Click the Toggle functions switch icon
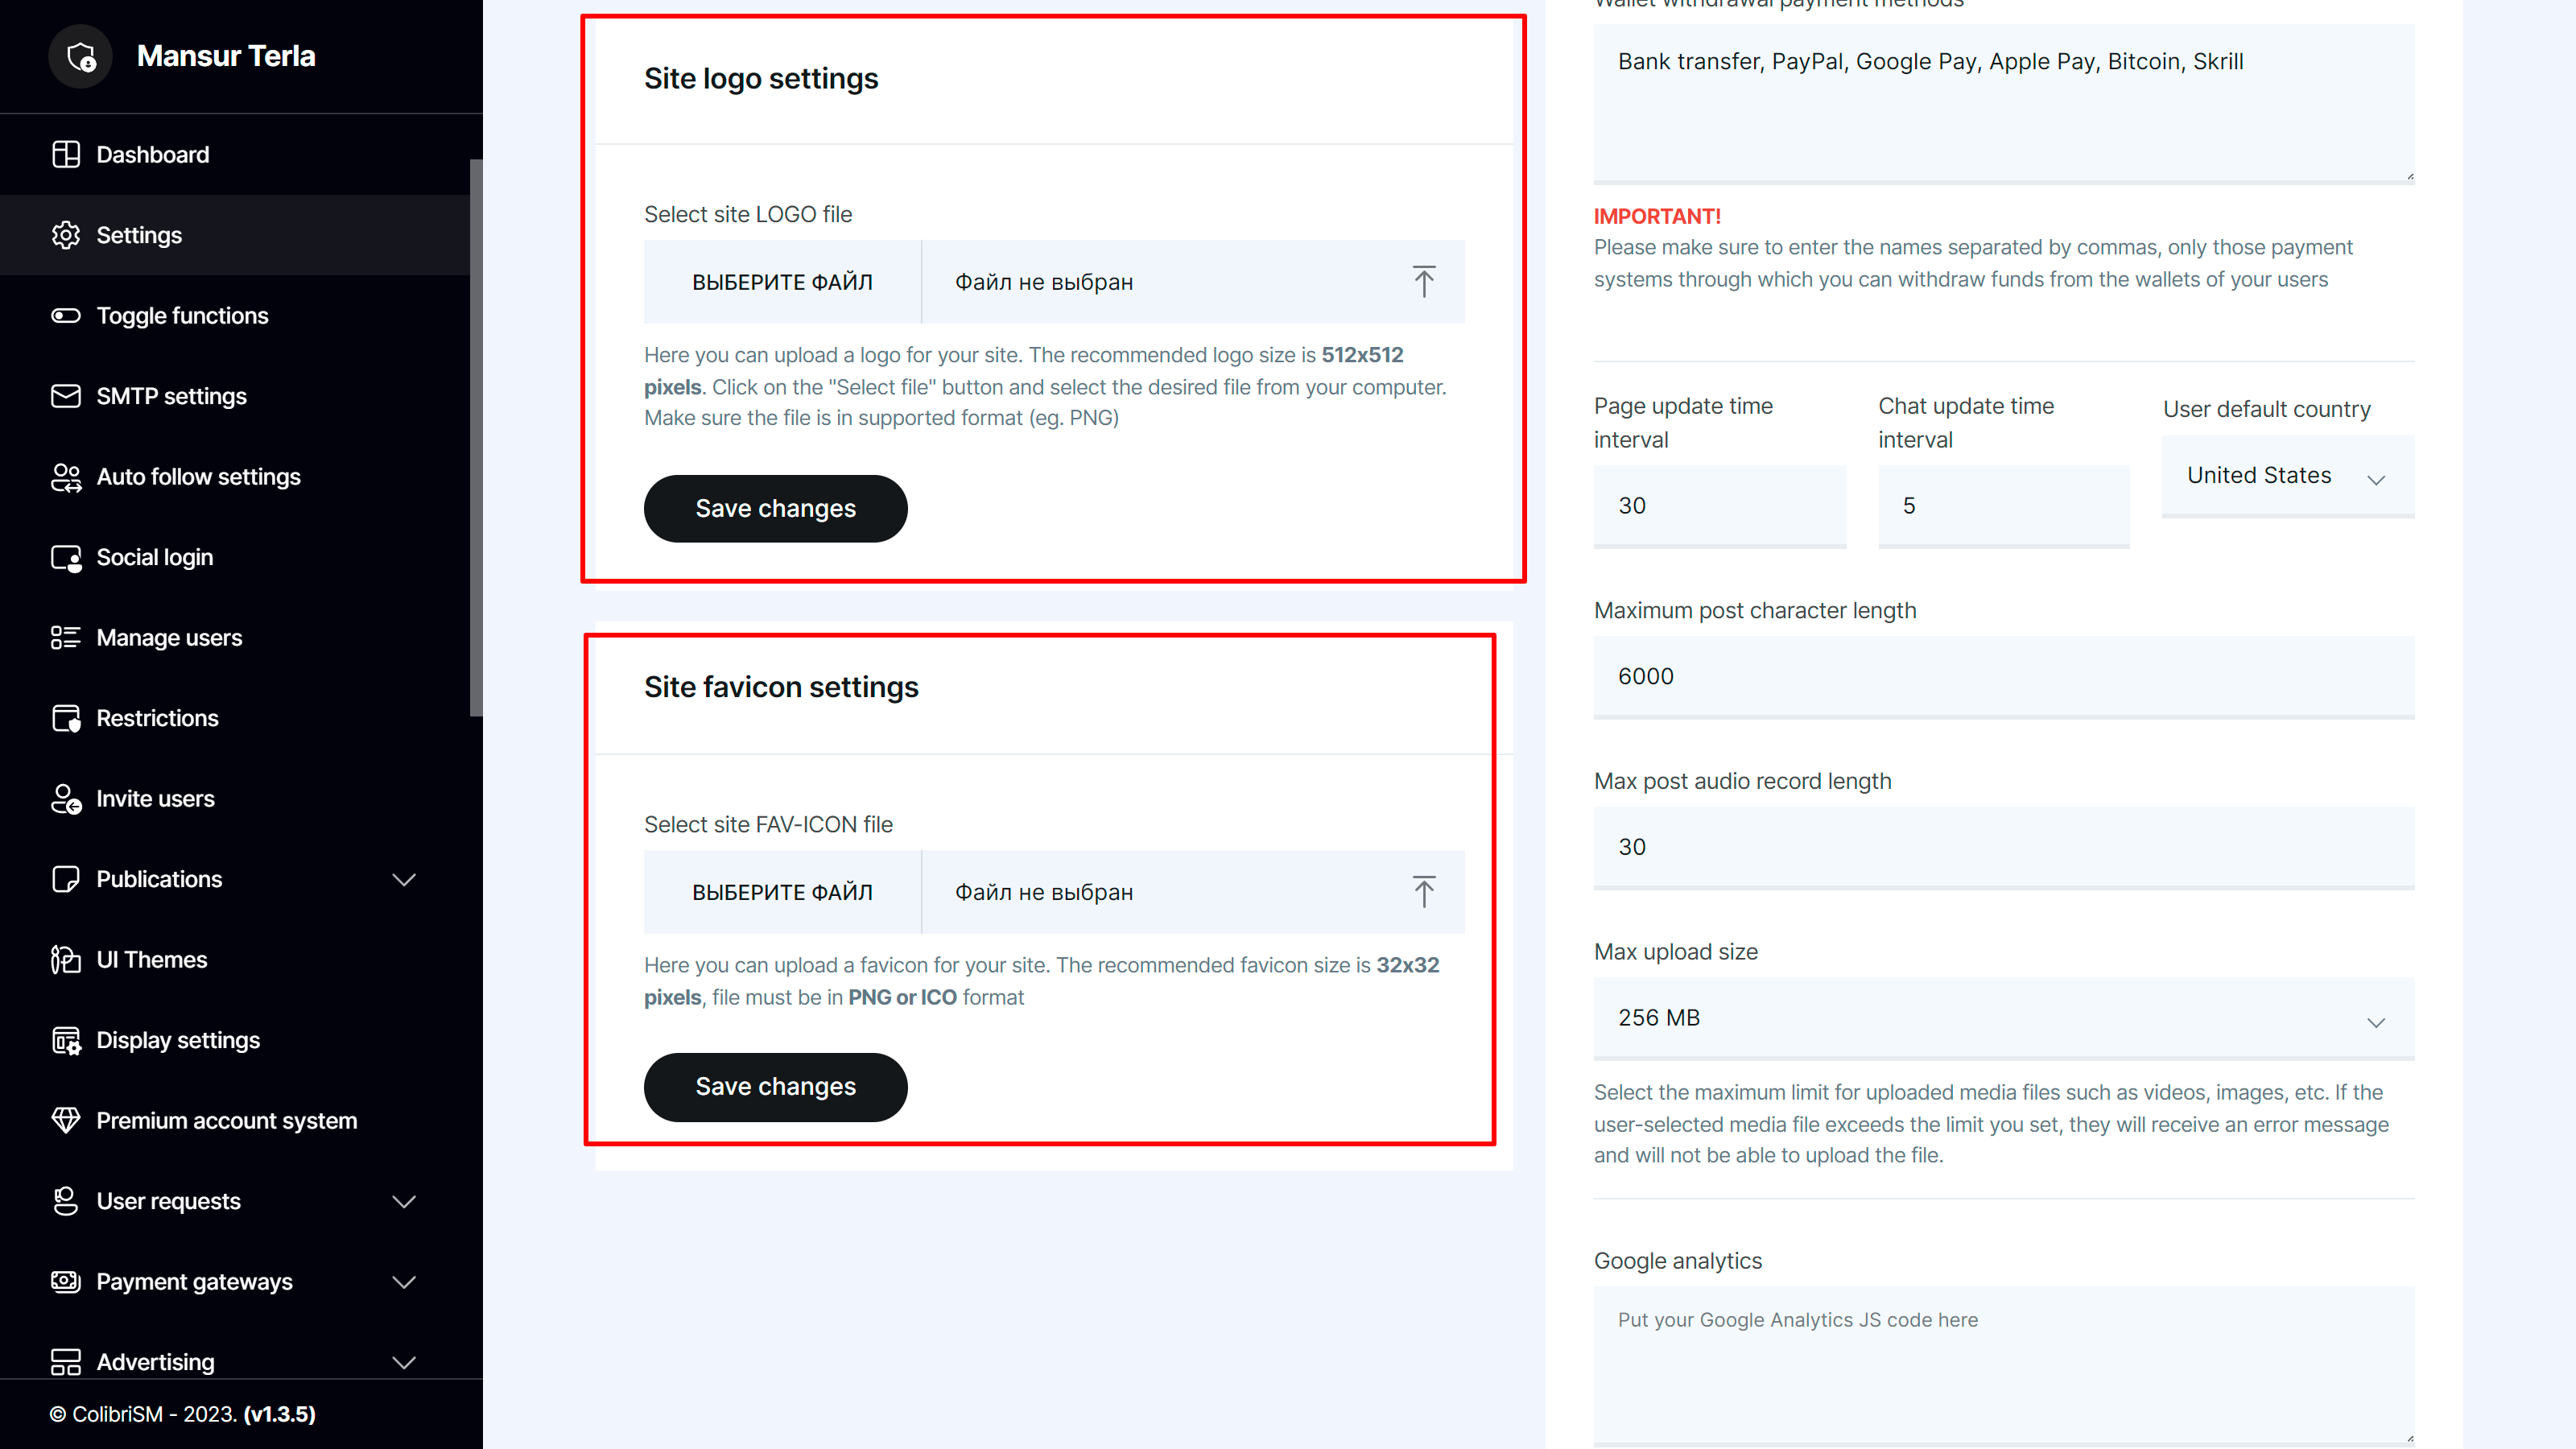Viewport: 2576px width, 1449px height. click(66, 316)
